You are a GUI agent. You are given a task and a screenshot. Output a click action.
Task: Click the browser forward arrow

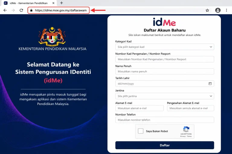click(13, 10)
